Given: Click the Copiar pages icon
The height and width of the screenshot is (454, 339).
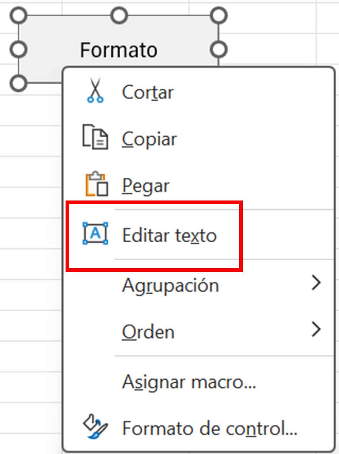Looking at the screenshot, I should coord(95,138).
